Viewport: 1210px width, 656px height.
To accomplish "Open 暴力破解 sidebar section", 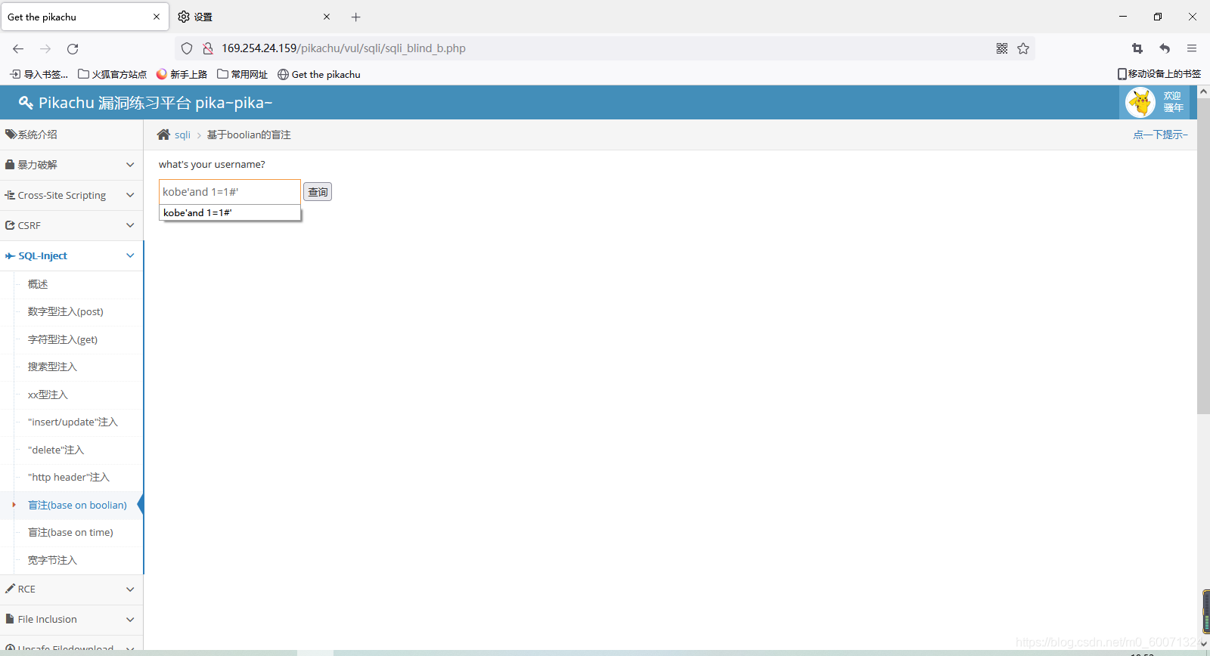I will click(71, 165).
